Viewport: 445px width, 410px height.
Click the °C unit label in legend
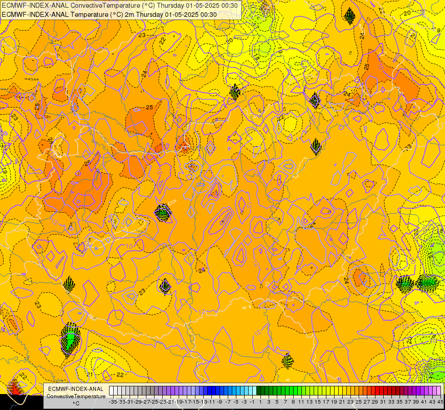(x=76, y=404)
